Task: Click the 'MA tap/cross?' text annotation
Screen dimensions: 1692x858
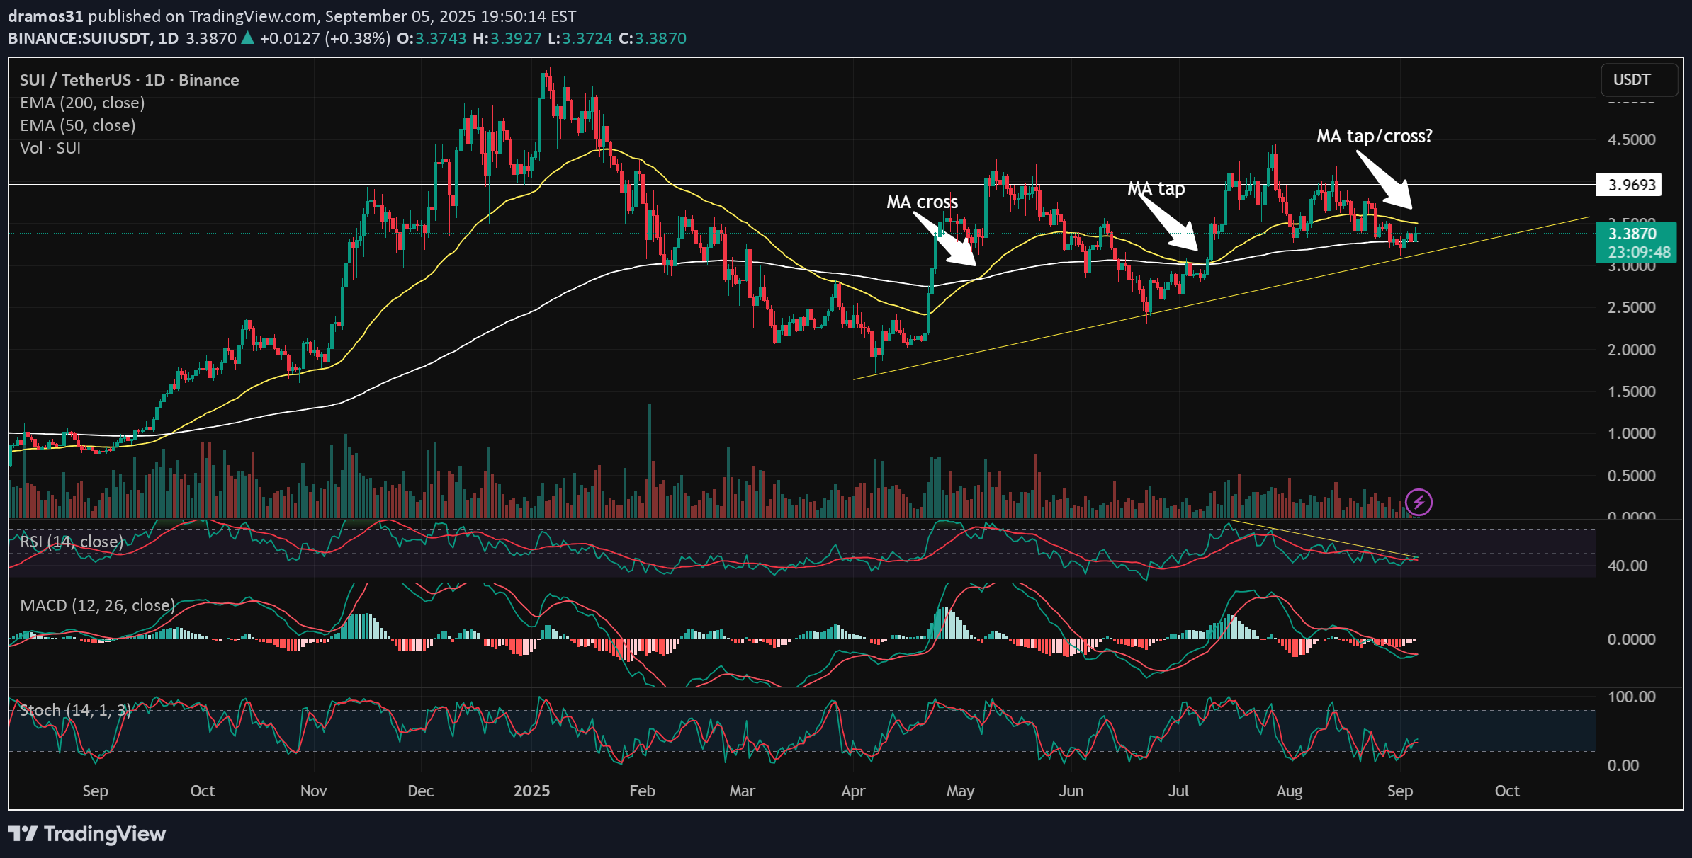Action: pos(1375,136)
